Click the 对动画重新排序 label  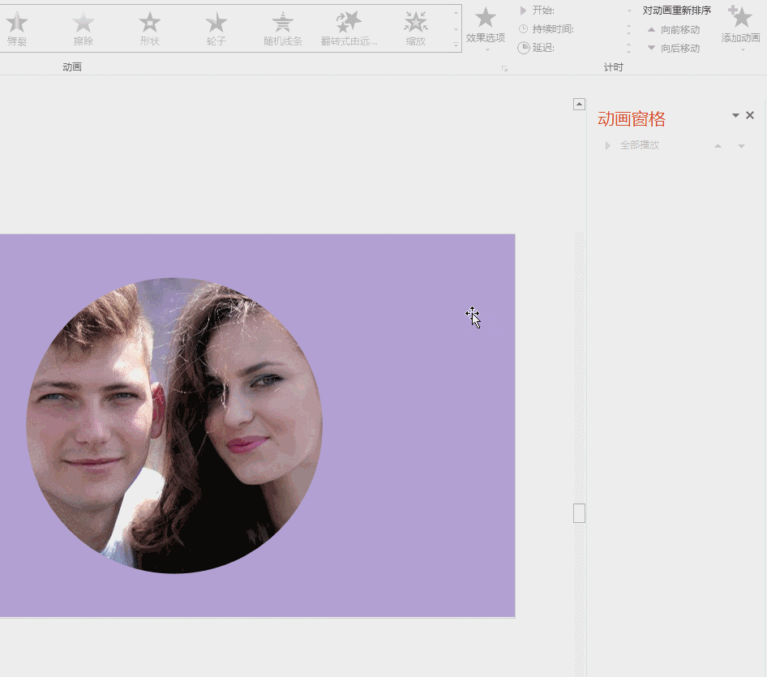point(676,11)
